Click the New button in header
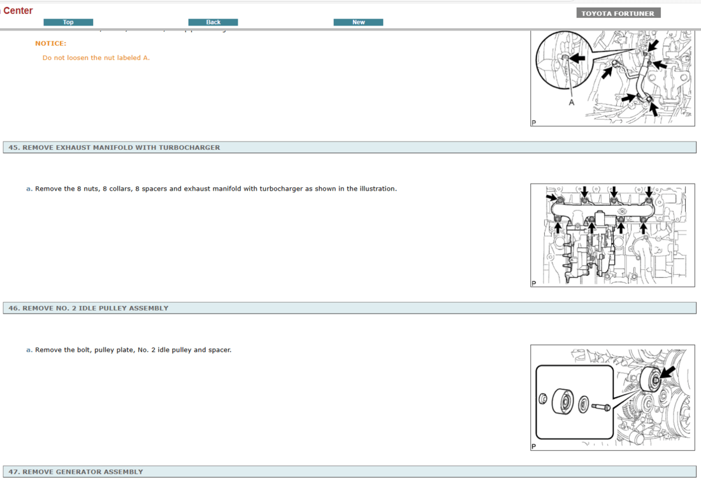 tap(358, 22)
